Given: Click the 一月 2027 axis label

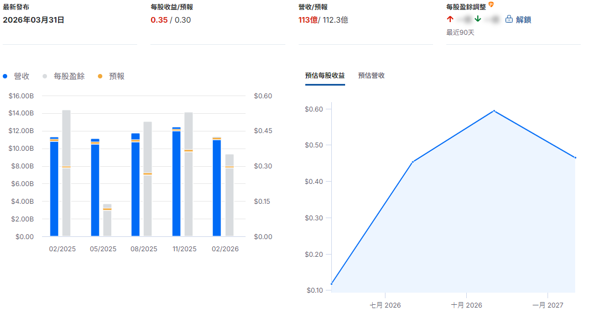Looking at the screenshot, I should 548,305.
